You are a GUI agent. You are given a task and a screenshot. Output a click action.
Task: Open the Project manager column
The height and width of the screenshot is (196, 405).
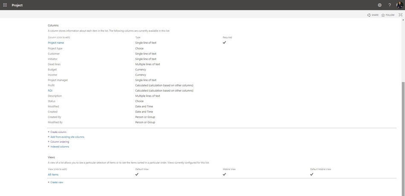coord(58,80)
